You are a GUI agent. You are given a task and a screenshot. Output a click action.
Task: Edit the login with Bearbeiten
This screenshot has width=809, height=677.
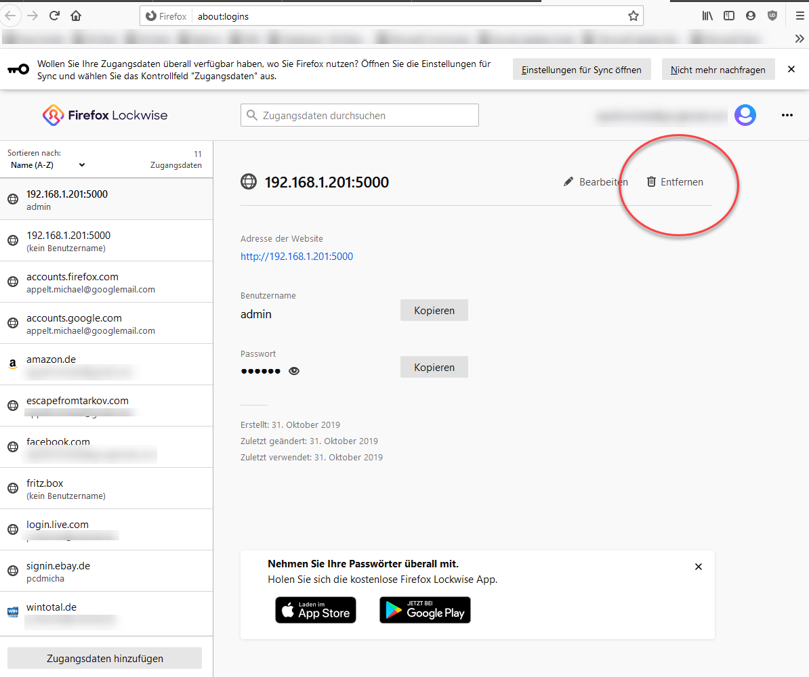[596, 182]
